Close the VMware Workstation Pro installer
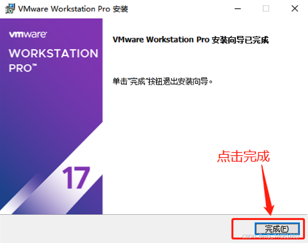 point(295,9)
